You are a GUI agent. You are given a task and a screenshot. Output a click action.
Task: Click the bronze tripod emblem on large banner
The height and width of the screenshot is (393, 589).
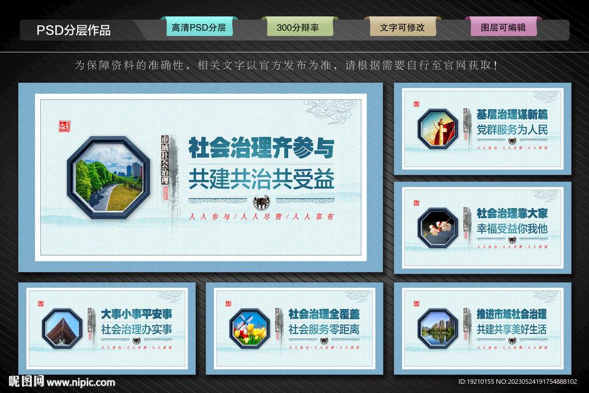coord(261,202)
